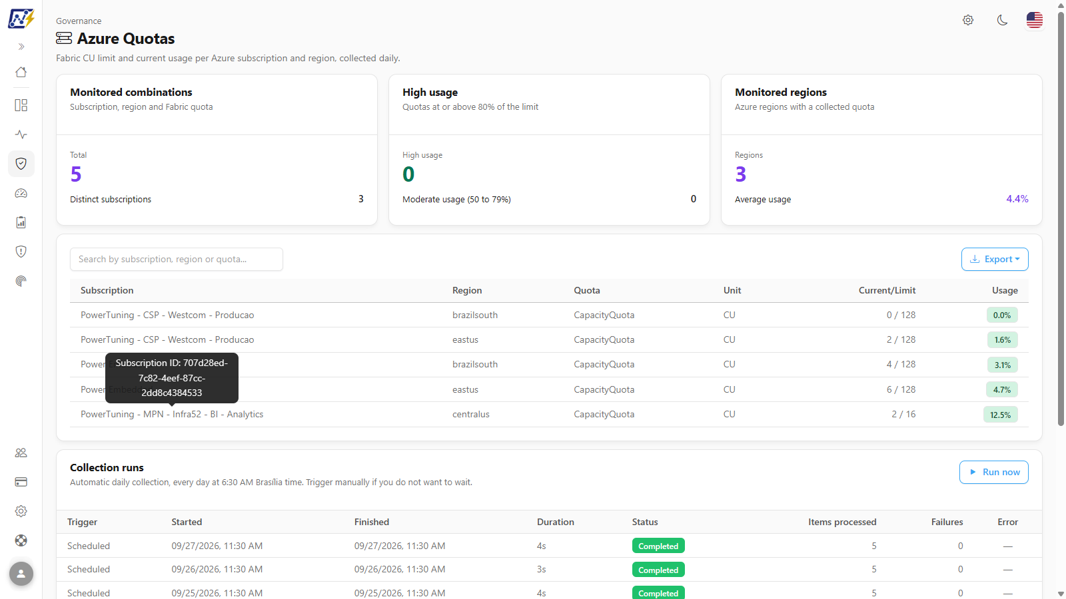
Task: Click the Duration column header
Action: [x=556, y=522]
